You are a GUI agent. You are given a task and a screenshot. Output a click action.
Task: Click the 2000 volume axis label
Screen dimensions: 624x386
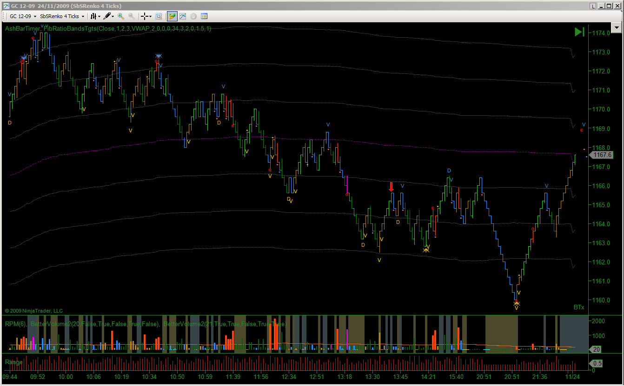pyautogui.click(x=598, y=321)
